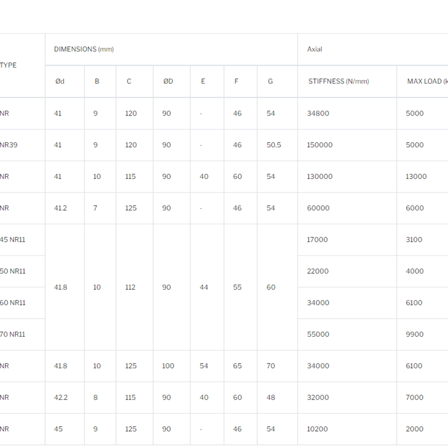Click the 50.5 value in G column

click(x=274, y=145)
